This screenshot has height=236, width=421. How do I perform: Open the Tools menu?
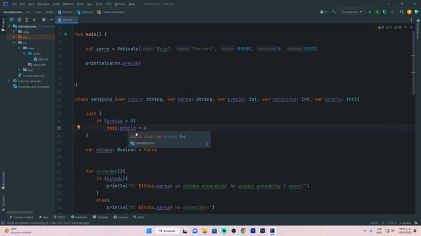coord(99,4)
